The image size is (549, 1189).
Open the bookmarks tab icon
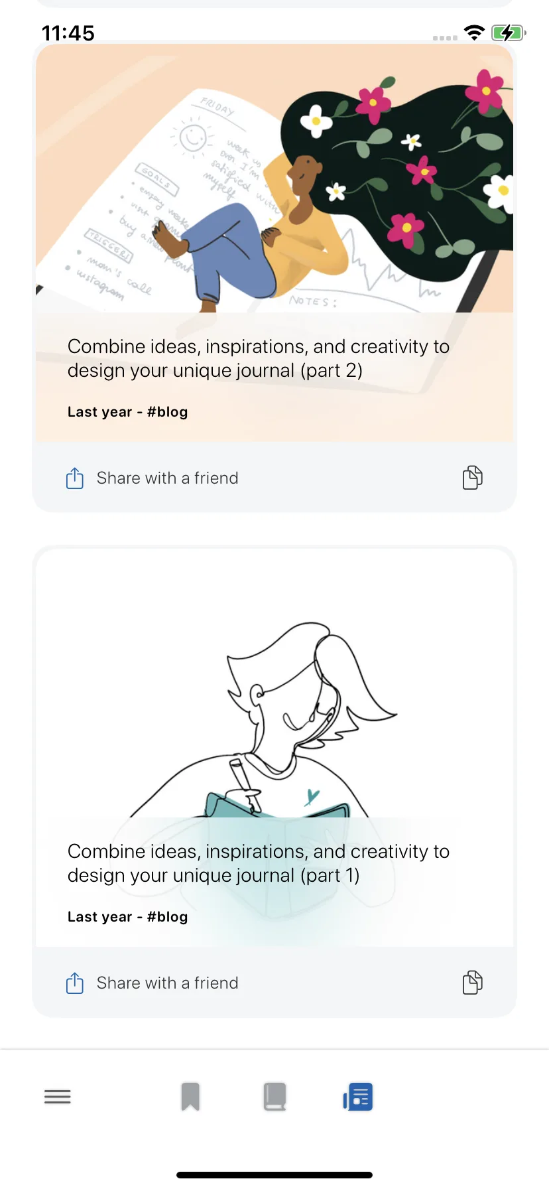(x=190, y=1097)
